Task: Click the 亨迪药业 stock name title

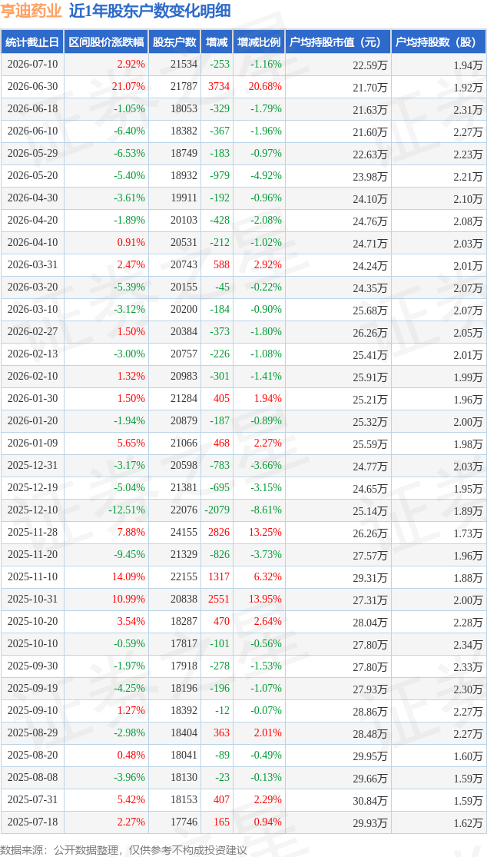Action: tap(31, 11)
